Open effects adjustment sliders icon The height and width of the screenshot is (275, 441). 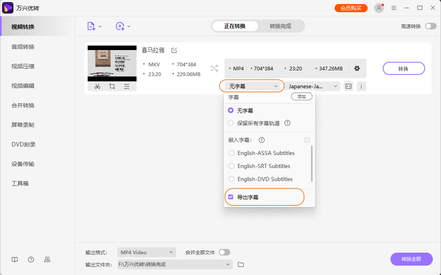click(127, 86)
